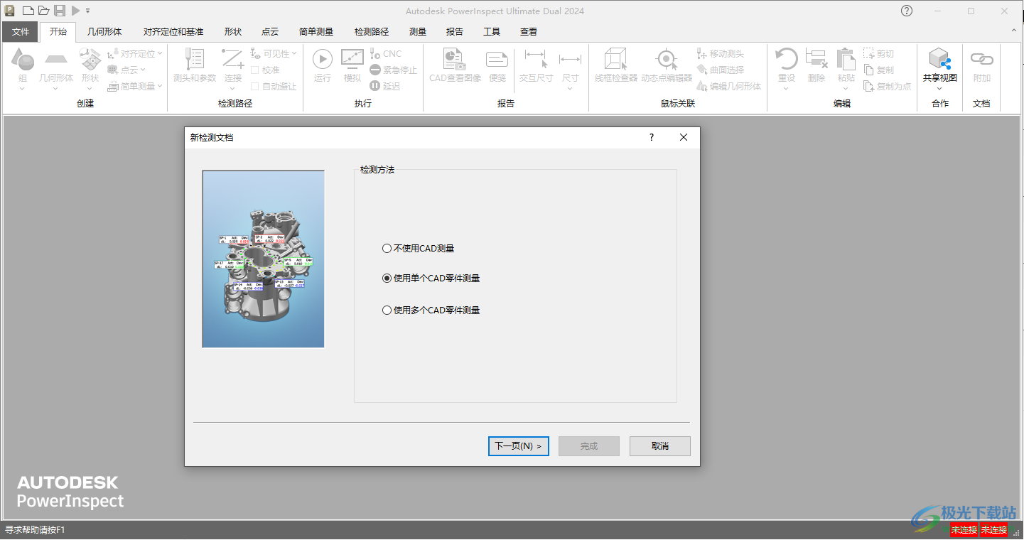Toggle the 校准 checkbox
The height and width of the screenshot is (540, 1024).
(x=255, y=70)
